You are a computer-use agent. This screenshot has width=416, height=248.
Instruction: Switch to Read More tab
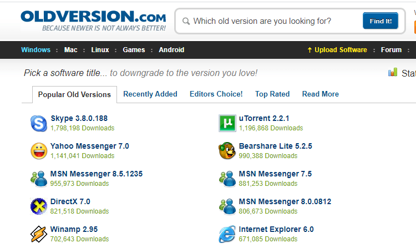[320, 94]
